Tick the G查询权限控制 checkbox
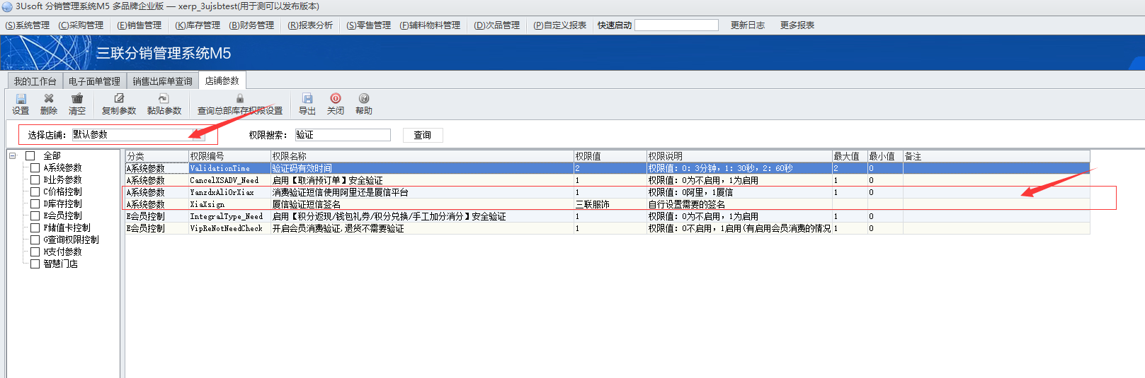 (x=35, y=240)
